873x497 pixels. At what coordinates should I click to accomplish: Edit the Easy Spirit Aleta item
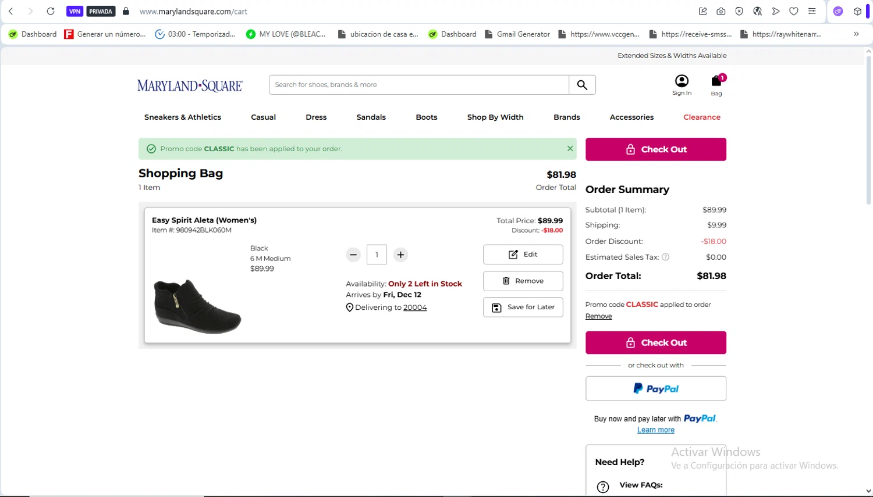click(x=523, y=255)
